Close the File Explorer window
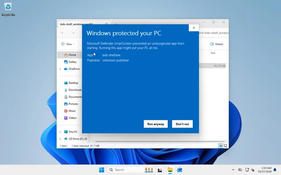 pyautogui.click(x=223, y=22)
